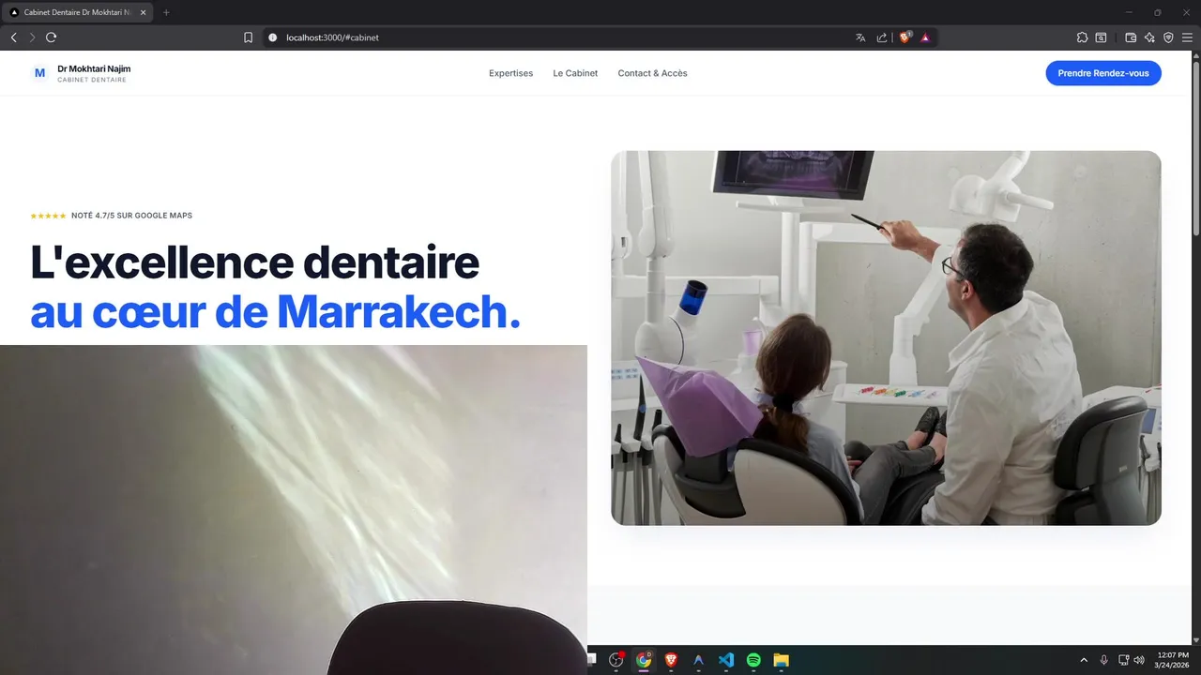Open the volume icon in system tray
Screen dimensions: 1201x675
(x=1139, y=660)
